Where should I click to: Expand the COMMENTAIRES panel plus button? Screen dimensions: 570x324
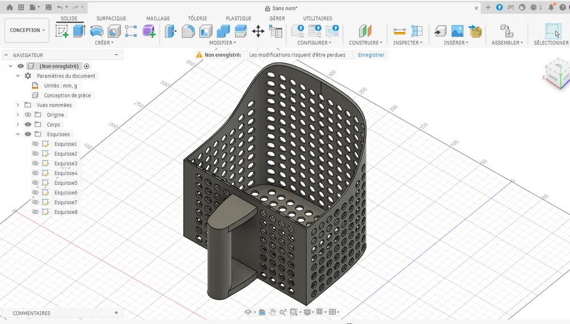click(x=116, y=313)
